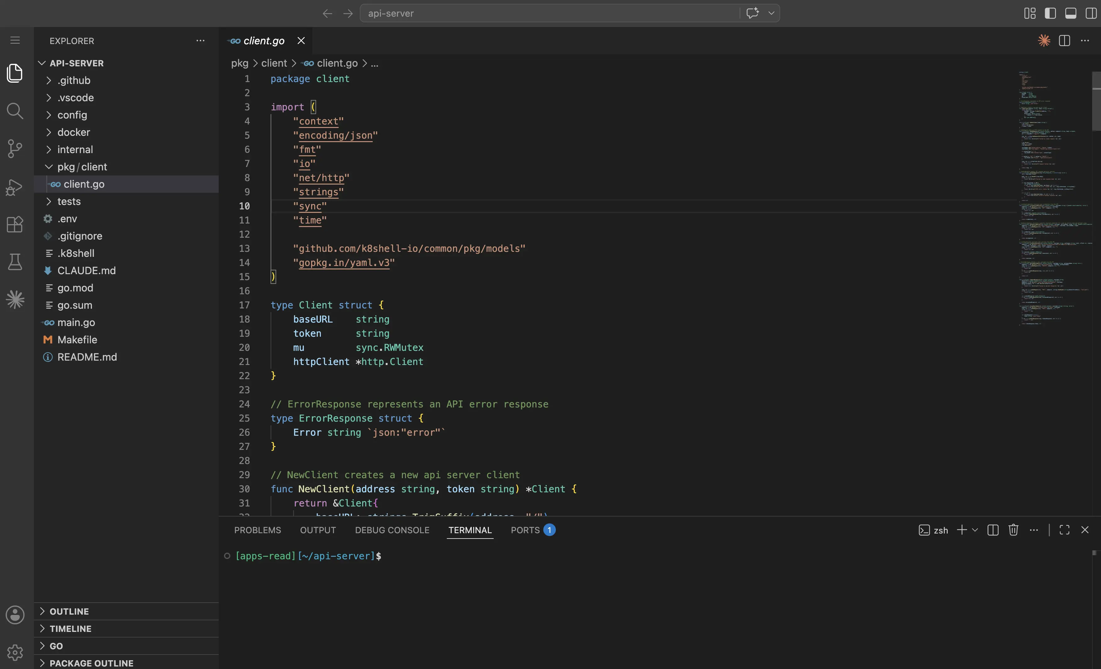The height and width of the screenshot is (669, 1101).
Task: Open main.go in the explorer
Action: click(126, 323)
